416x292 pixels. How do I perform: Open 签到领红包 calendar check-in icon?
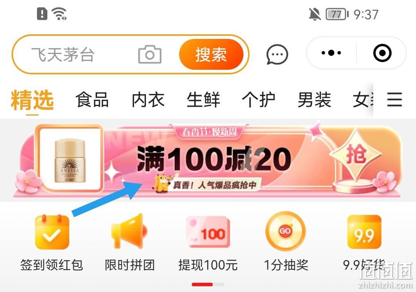coord(52,232)
